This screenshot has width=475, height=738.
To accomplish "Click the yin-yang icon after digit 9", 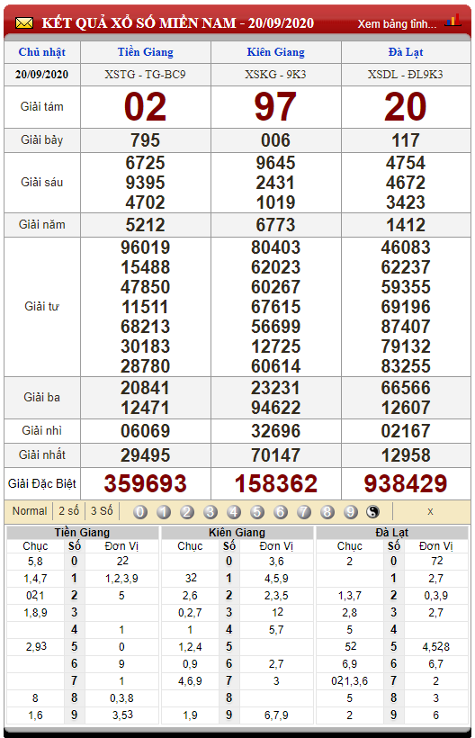I will click(373, 511).
